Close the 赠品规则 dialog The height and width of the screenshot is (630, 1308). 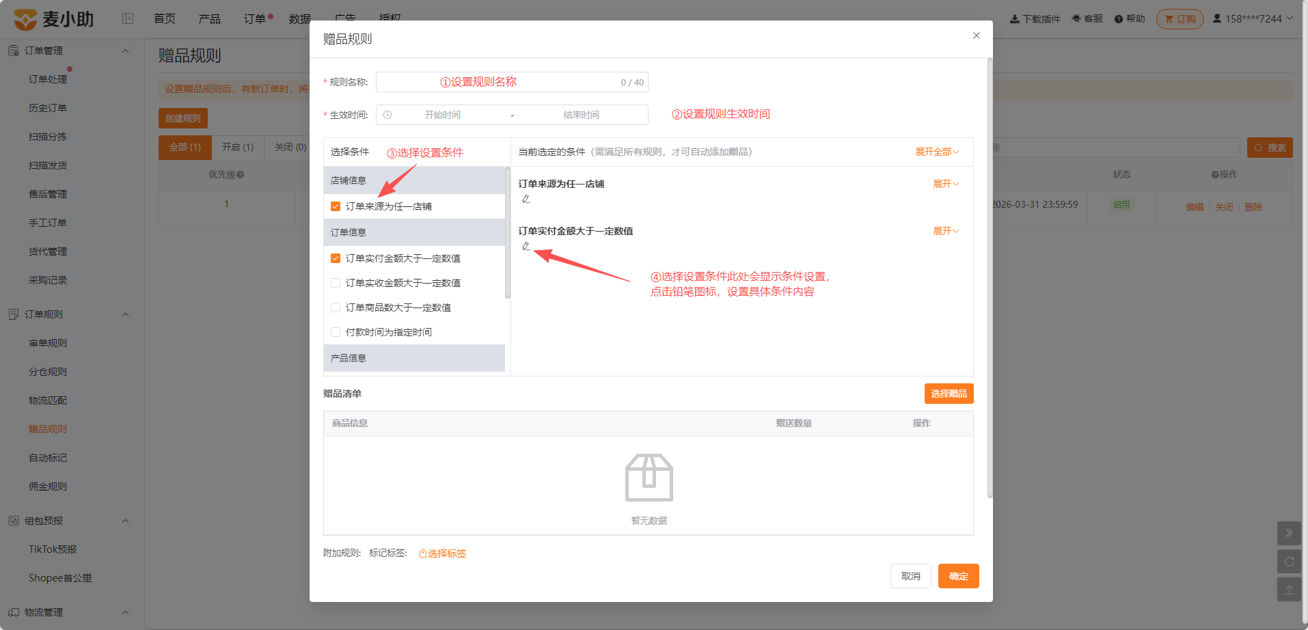point(977,36)
